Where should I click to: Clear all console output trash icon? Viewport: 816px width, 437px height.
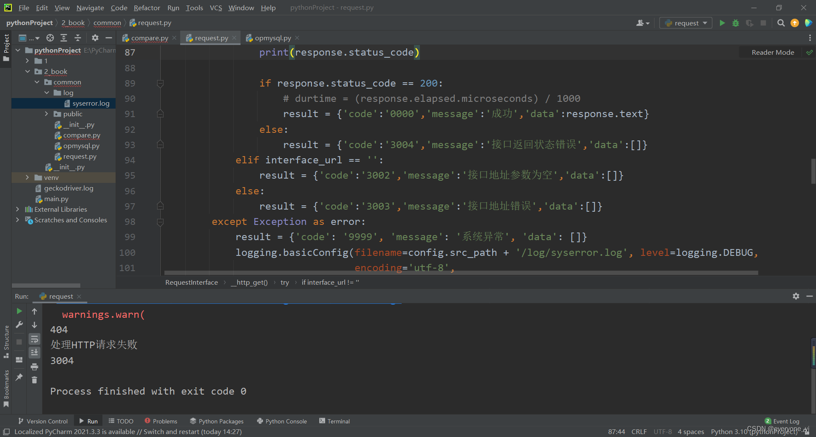tap(34, 380)
